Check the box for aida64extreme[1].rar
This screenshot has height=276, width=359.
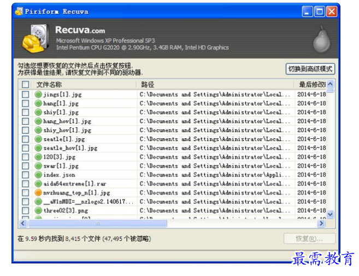(26, 184)
